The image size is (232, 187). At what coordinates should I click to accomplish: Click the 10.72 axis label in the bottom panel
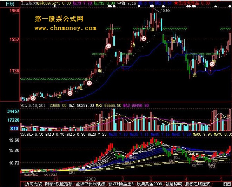pos(14,163)
